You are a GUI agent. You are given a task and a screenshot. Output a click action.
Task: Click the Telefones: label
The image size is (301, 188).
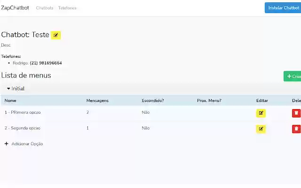click(x=11, y=56)
